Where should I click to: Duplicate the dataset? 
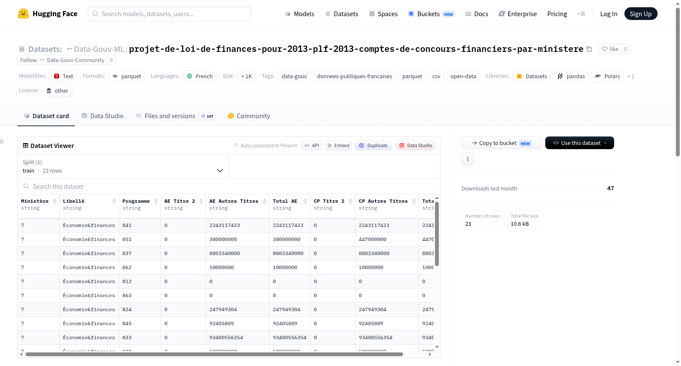click(373, 145)
